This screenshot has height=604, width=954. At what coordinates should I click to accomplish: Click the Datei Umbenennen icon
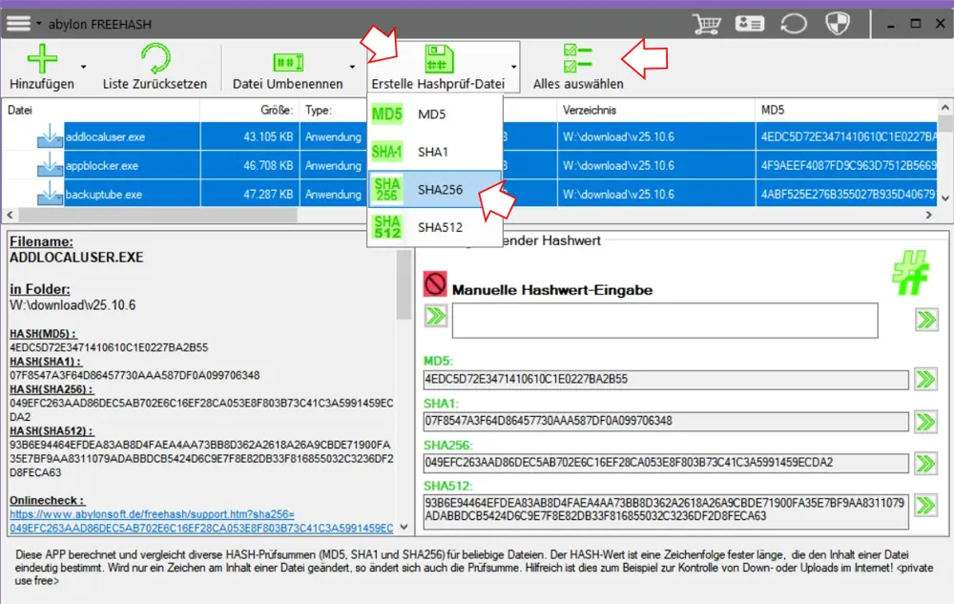[288, 62]
